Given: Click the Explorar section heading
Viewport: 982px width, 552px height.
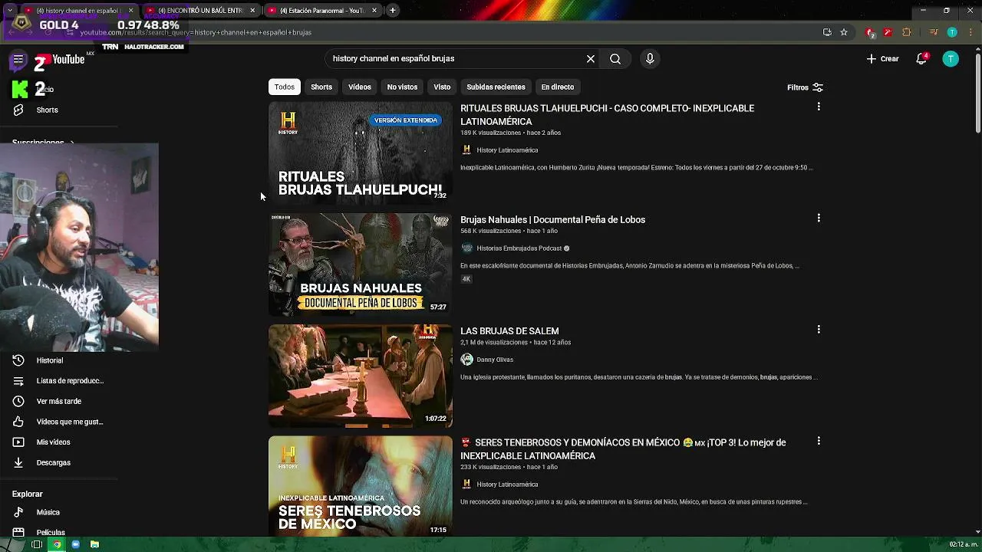Looking at the screenshot, I should 28,494.
